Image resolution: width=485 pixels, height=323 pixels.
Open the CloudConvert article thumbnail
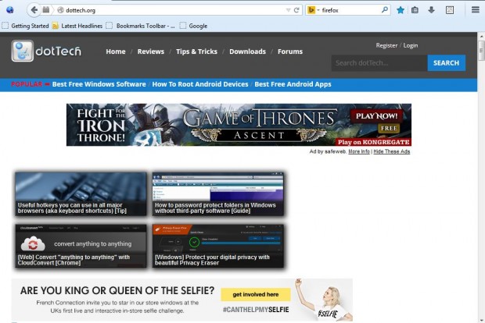pos(81,246)
